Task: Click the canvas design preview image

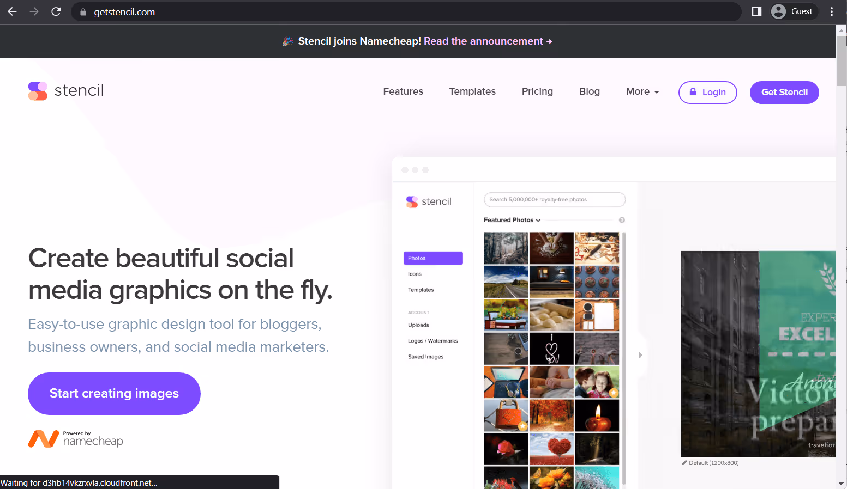Action: [x=758, y=354]
